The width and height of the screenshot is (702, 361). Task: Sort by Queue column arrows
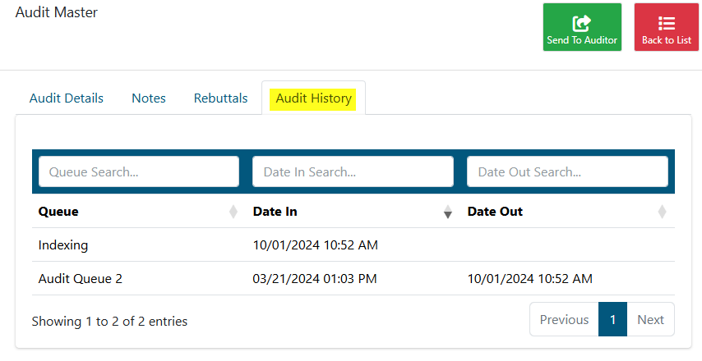tap(233, 212)
